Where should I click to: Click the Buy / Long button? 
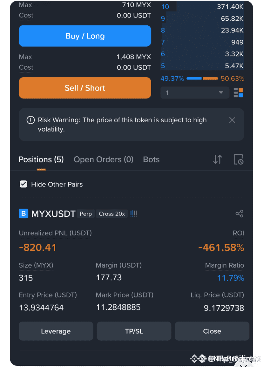click(x=85, y=36)
